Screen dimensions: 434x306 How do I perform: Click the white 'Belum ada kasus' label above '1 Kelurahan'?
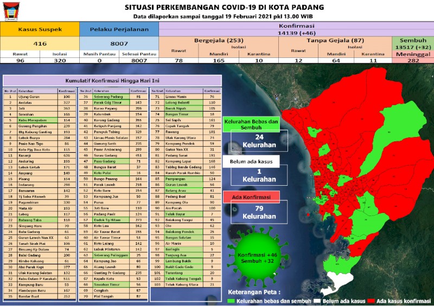pos(251,162)
